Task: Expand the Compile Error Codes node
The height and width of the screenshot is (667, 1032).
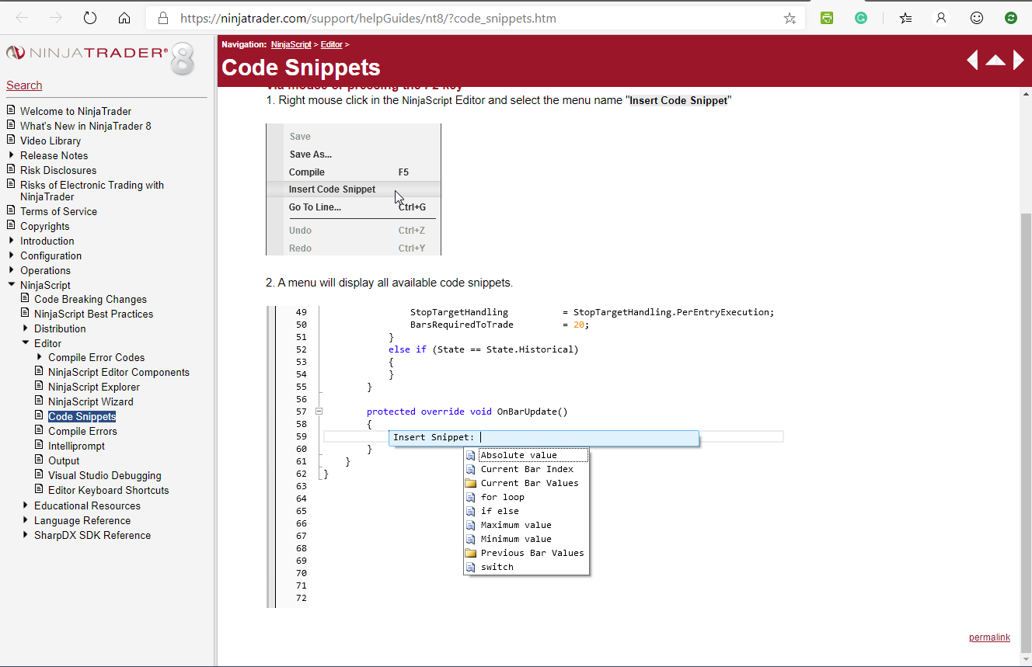Action: click(40, 357)
